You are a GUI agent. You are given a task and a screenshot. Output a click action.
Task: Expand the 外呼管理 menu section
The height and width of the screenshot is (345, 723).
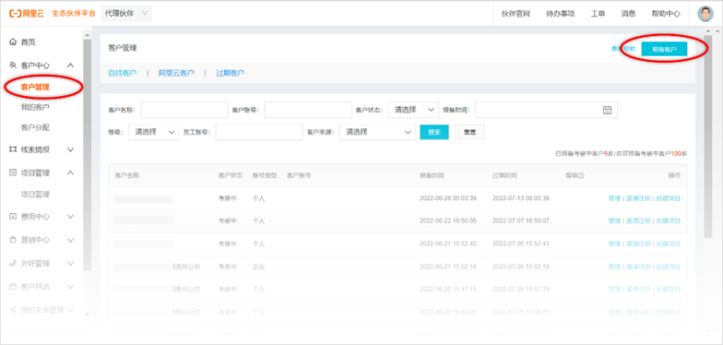click(70, 264)
